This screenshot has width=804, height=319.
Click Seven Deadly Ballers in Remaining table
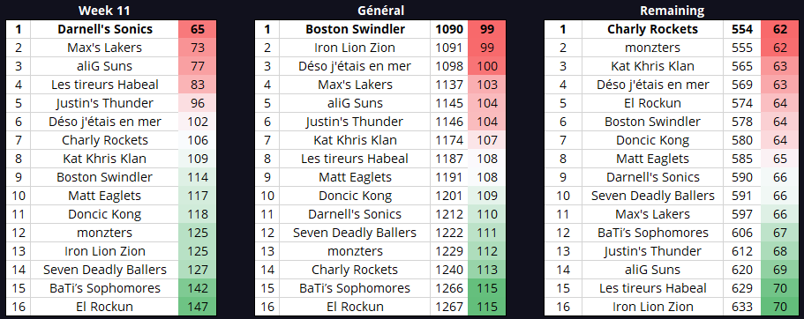tap(653, 196)
